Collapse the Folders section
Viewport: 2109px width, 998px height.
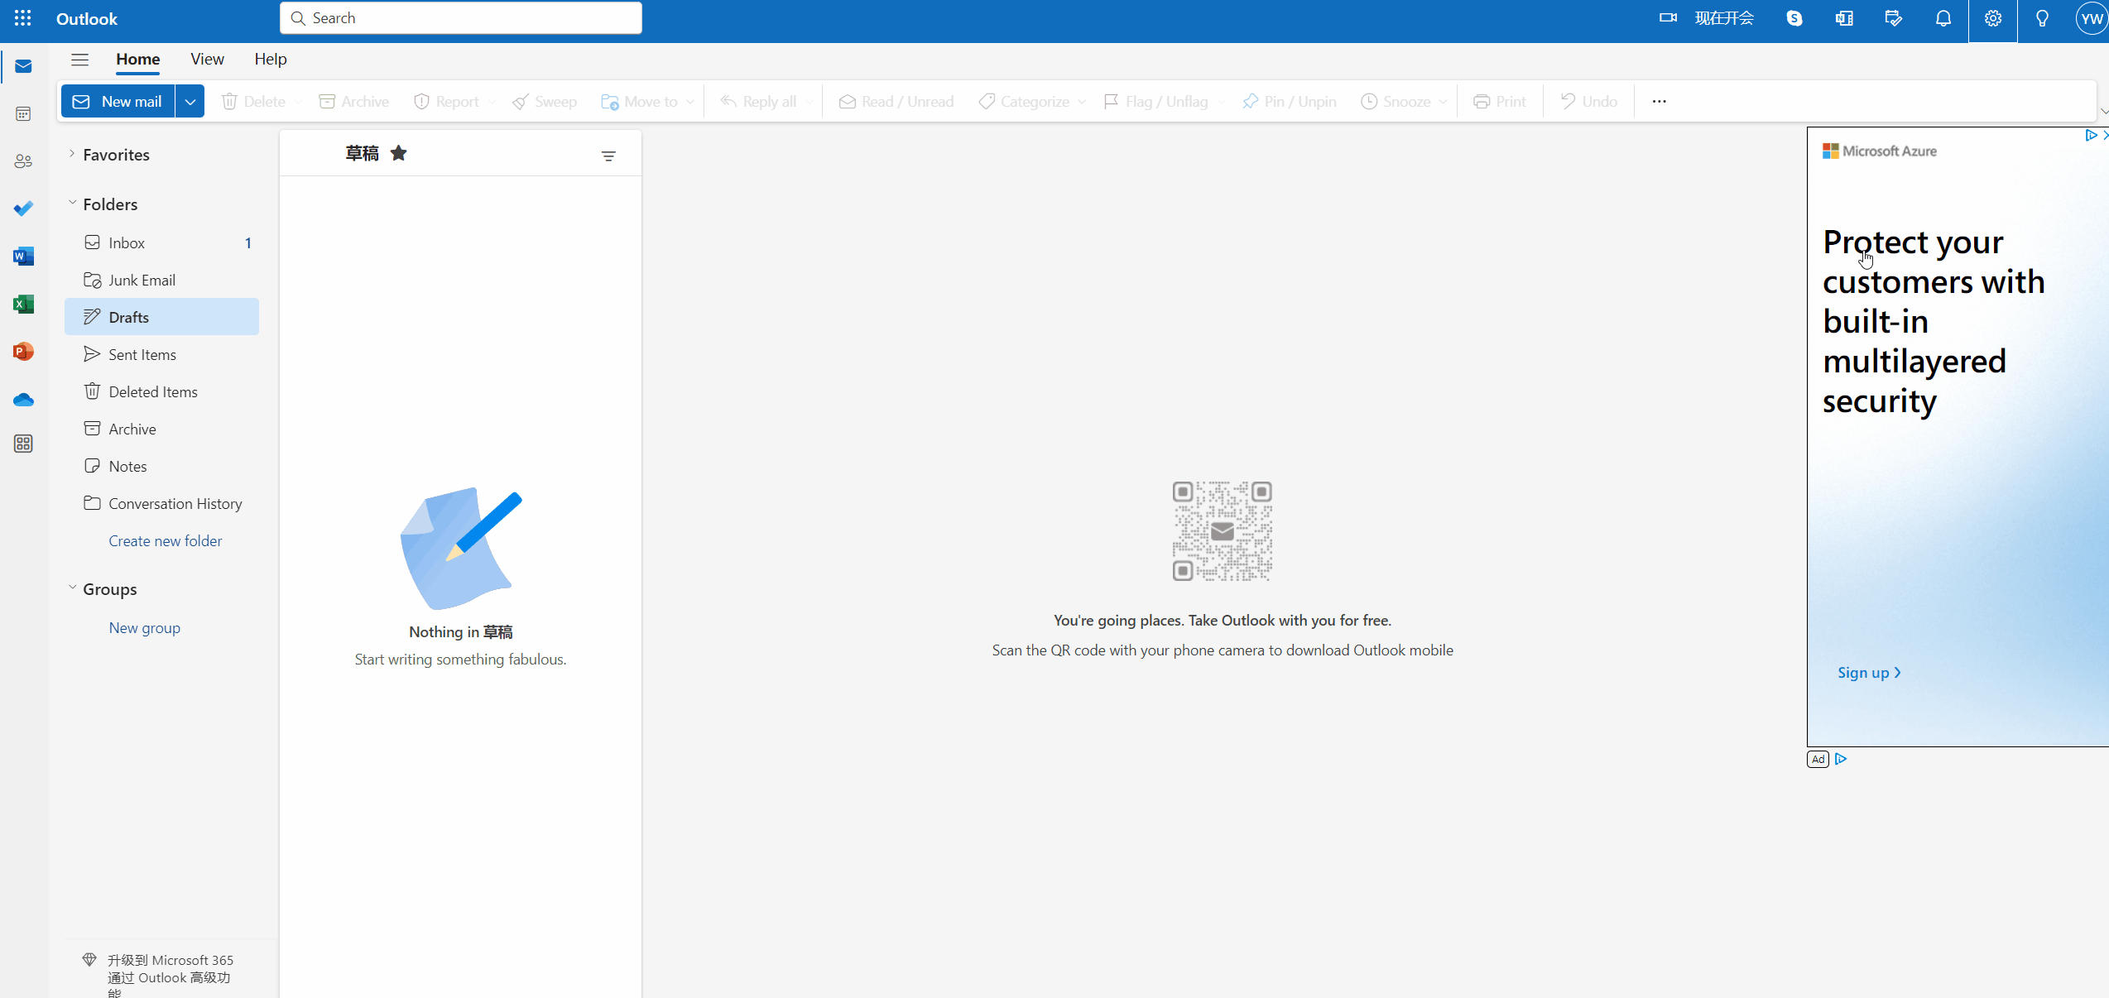pos(72,204)
